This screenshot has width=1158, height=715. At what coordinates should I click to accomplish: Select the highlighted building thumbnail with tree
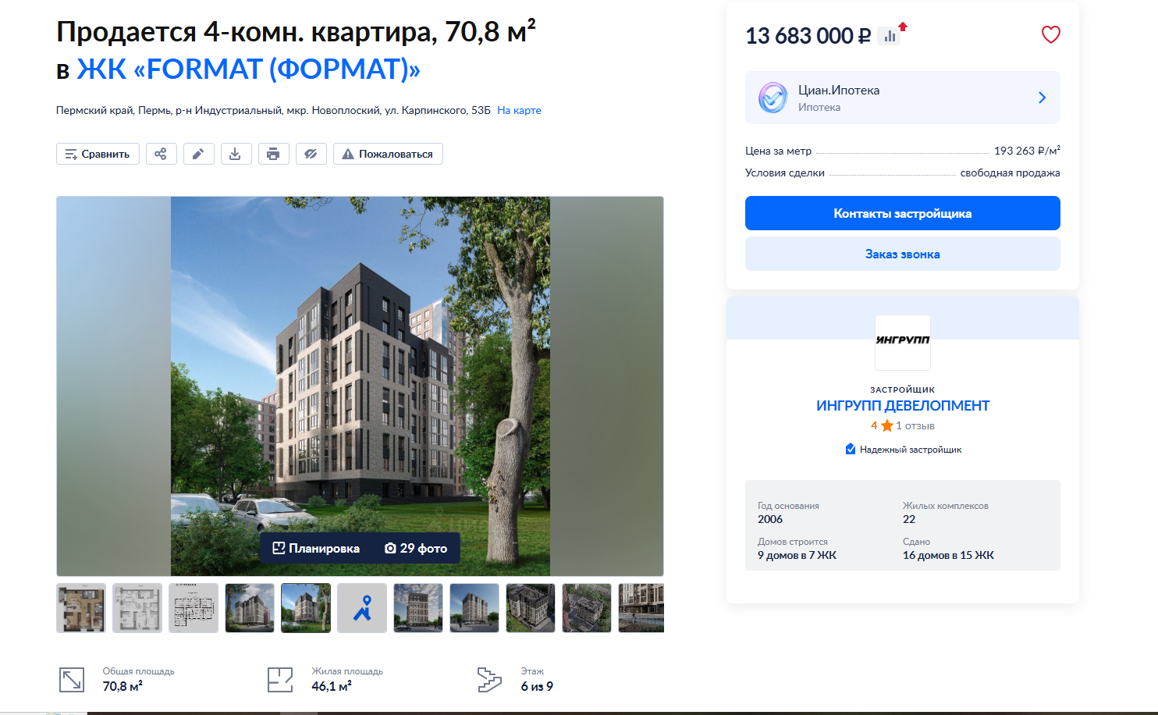(306, 608)
